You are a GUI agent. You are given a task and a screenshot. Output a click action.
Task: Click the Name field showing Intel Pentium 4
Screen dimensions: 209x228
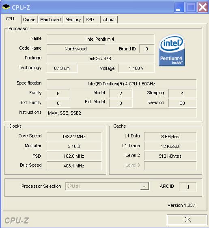point(100,39)
